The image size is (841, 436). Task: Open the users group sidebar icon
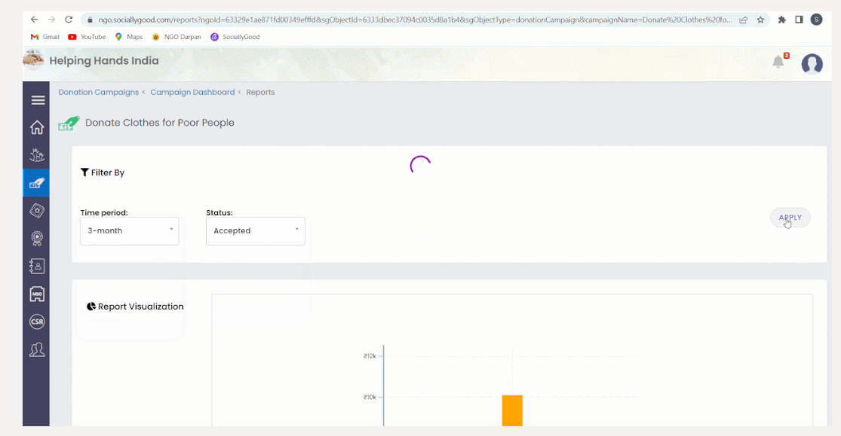pos(37,349)
